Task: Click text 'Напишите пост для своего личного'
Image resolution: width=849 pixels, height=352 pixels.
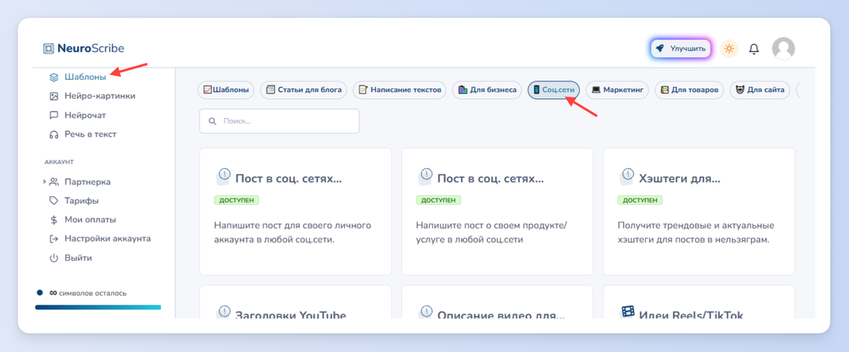Action: coord(293,225)
